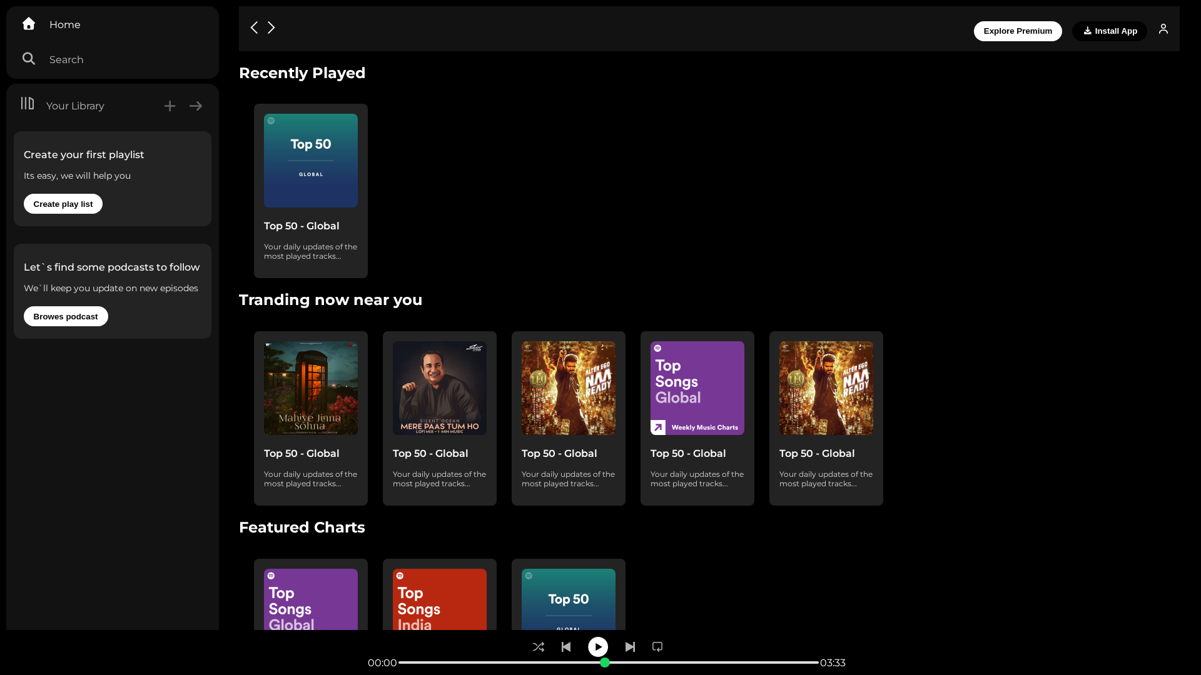Select the Search menu label
The image size is (1201, 675).
(x=66, y=59)
